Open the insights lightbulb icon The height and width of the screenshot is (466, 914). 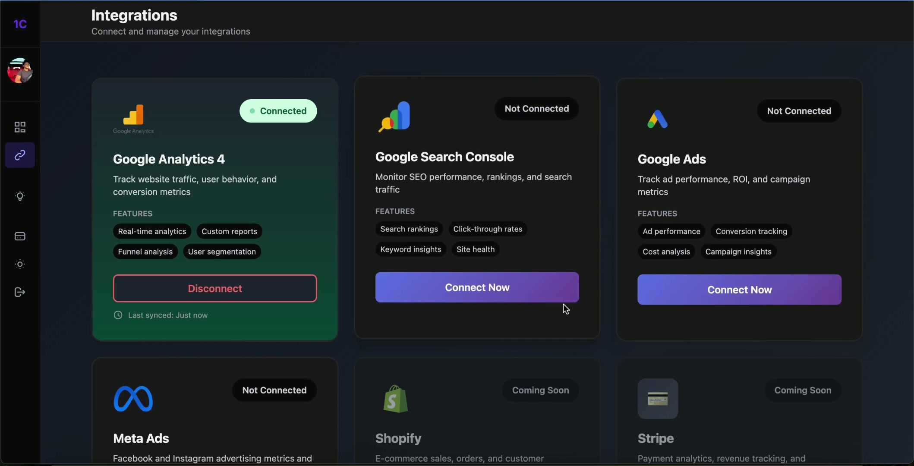click(x=20, y=196)
